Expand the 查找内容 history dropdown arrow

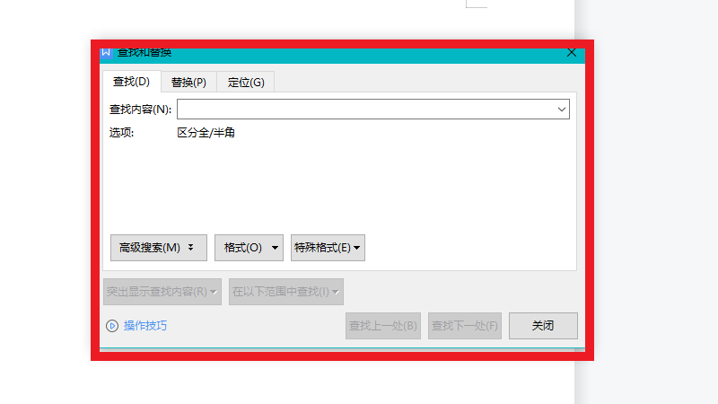point(562,110)
